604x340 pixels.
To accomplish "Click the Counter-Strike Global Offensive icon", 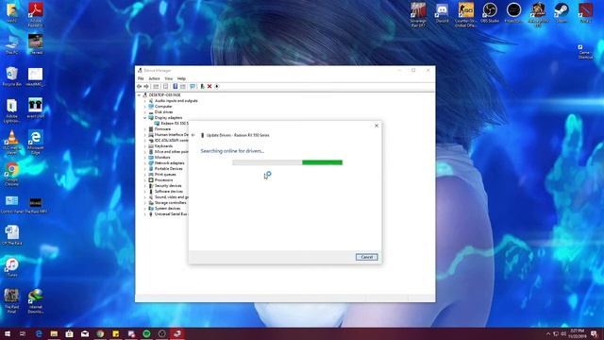I will coord(465,15).
